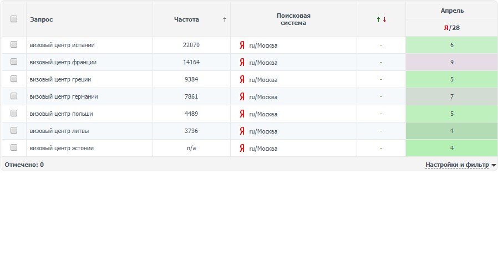Click position cell 7 for германии
Screen dimensions: 498x271
pos(451,96)
